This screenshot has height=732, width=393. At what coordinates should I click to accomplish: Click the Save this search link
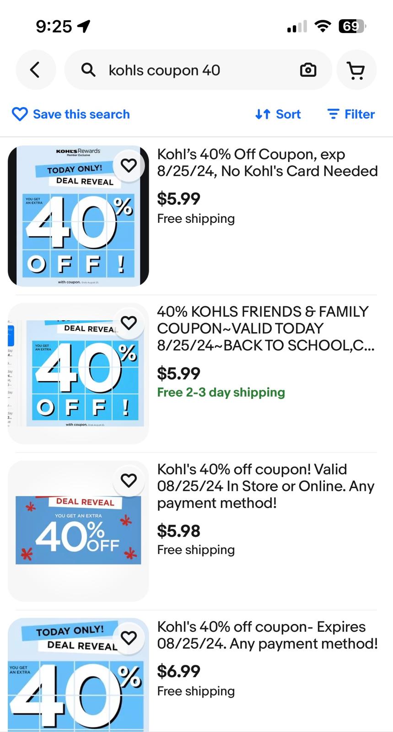click(81, 114)
